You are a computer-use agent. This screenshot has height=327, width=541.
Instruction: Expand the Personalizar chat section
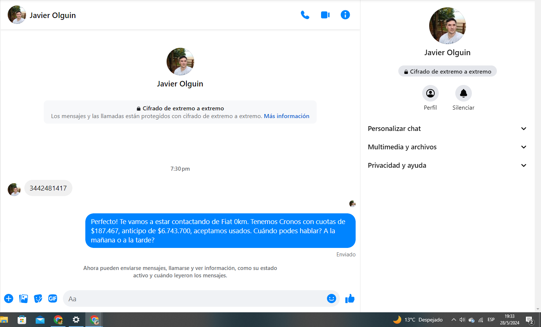(x=447, y=129)
